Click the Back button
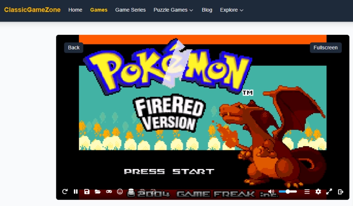The height and width of the screenshot is (206, 353). 73,48
